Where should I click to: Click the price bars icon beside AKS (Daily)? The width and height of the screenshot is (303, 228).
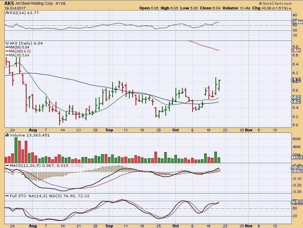(x=7, y=43)
